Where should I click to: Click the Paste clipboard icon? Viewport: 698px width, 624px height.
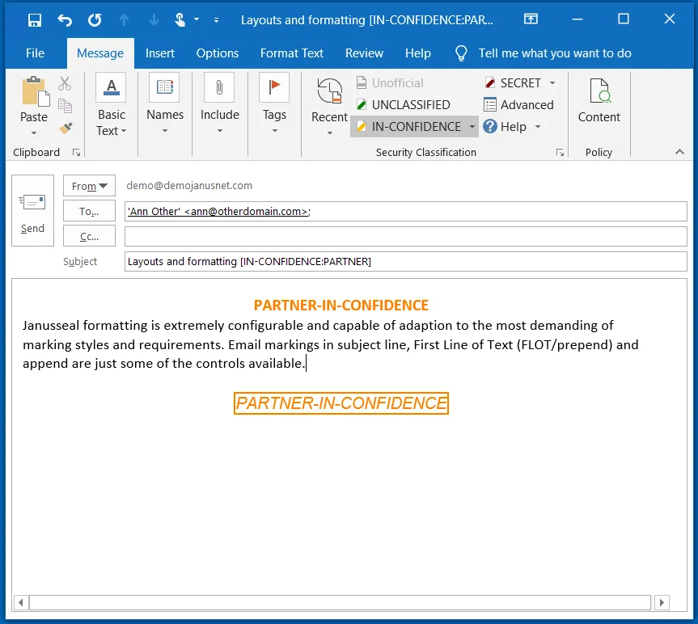34,91
